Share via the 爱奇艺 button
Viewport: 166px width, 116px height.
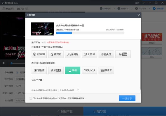click(x=106, y=70)
